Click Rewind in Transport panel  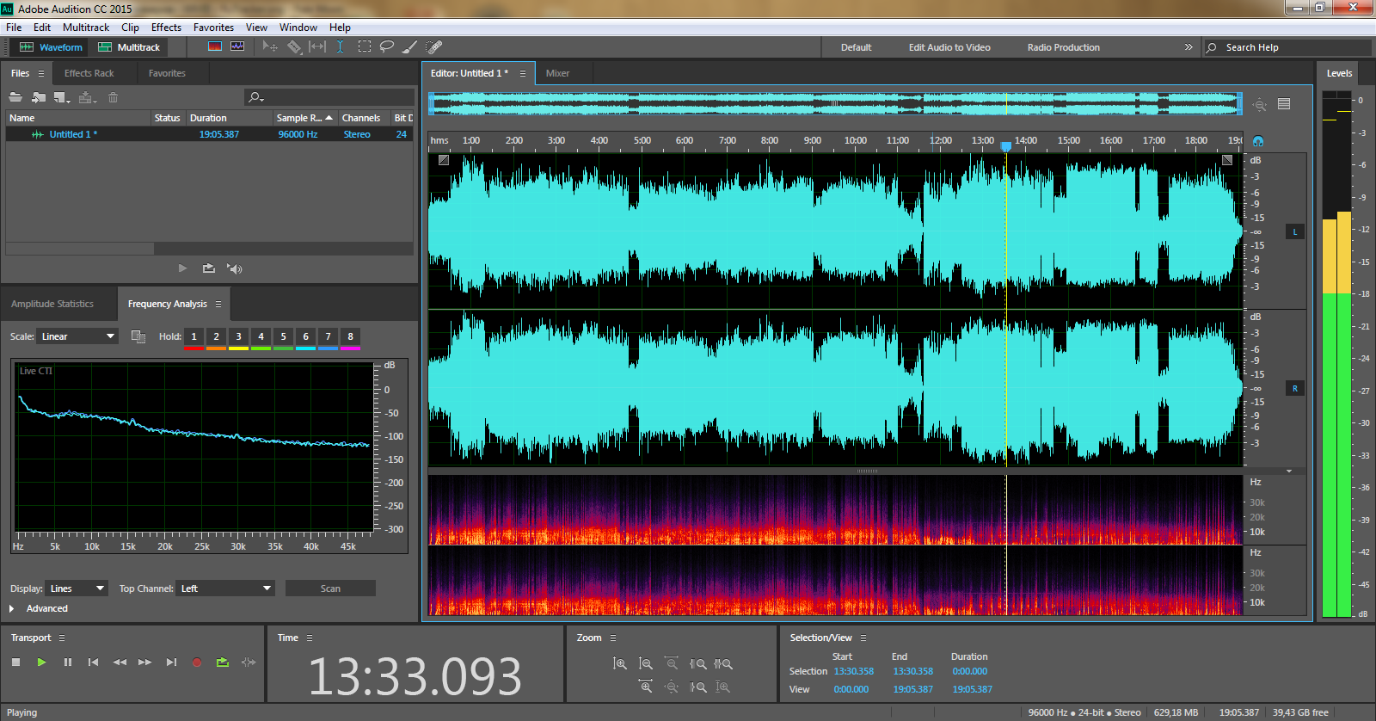pyautogui.click(x=120, y=662)
